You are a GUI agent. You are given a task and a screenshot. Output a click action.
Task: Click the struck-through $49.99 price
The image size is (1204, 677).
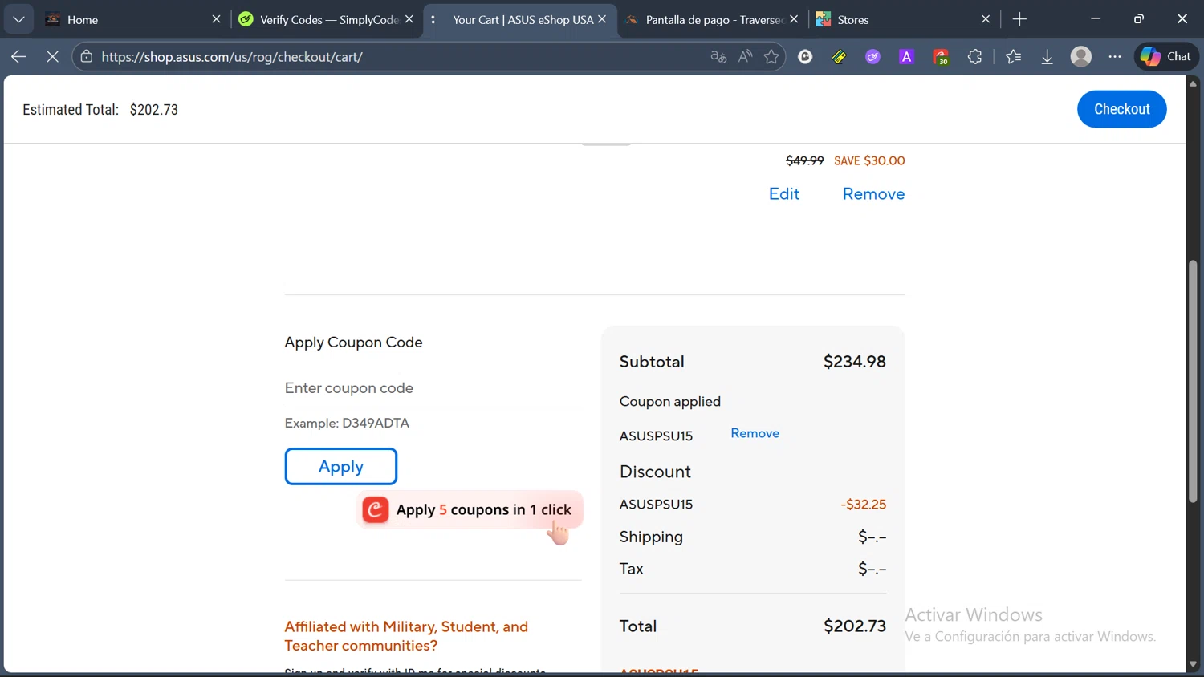pos(804,160)
